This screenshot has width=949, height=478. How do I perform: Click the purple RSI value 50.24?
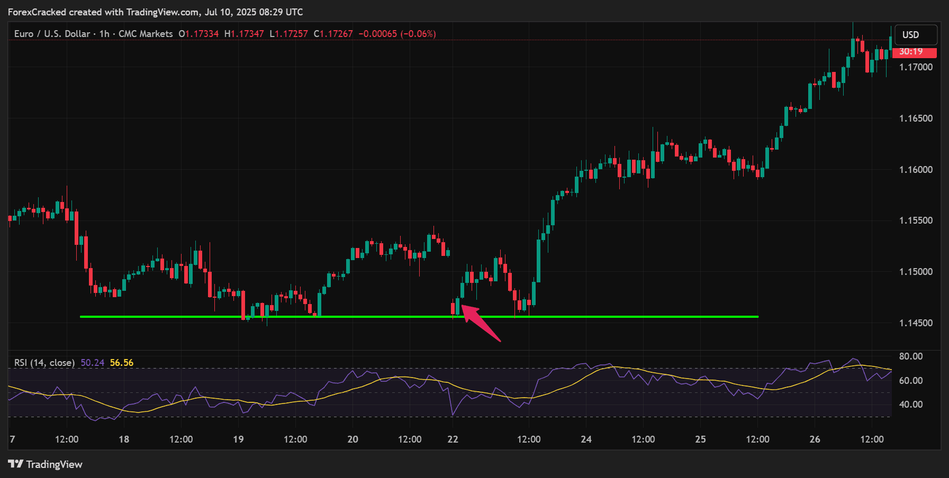click(92, 363)
